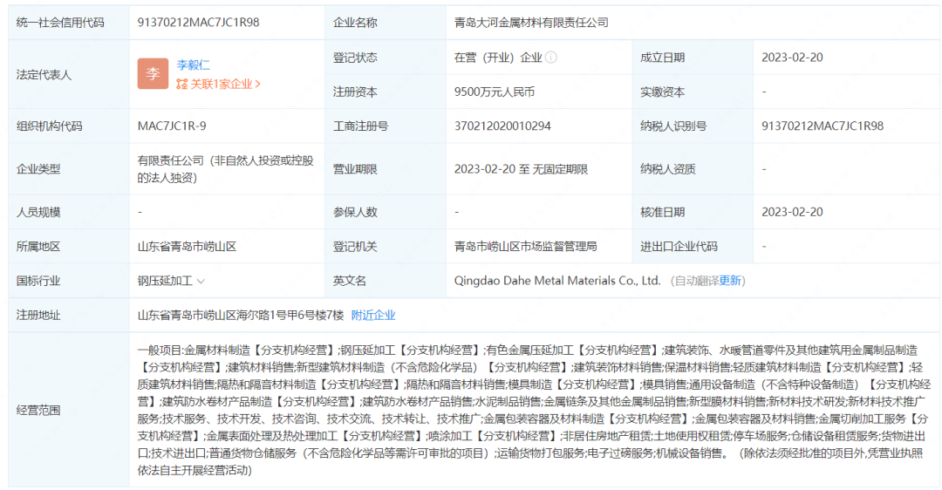942x490 pixels.
Task: Select company name 青岛大河金属材料有限责任公司
Action: 531,22
